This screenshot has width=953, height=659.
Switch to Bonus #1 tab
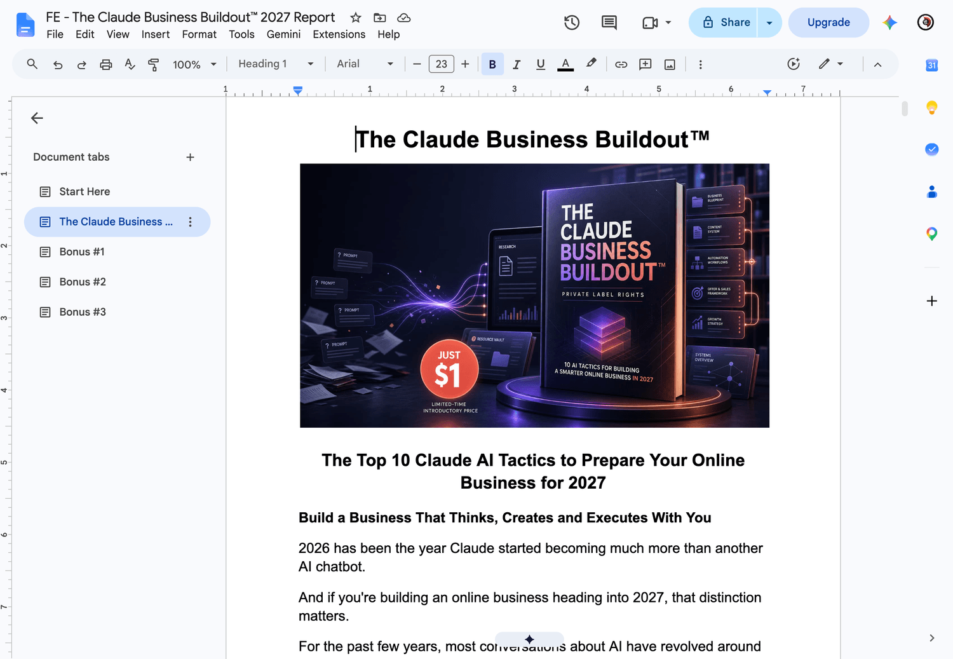pos(117,252)
